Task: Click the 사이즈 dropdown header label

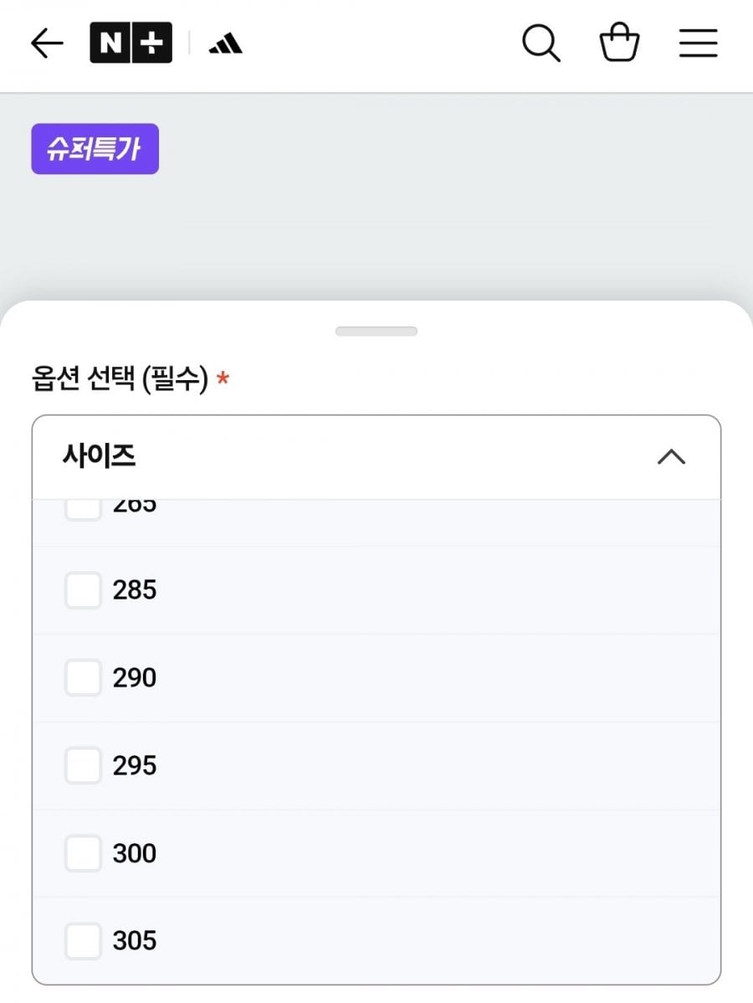Action: (99, 456)
